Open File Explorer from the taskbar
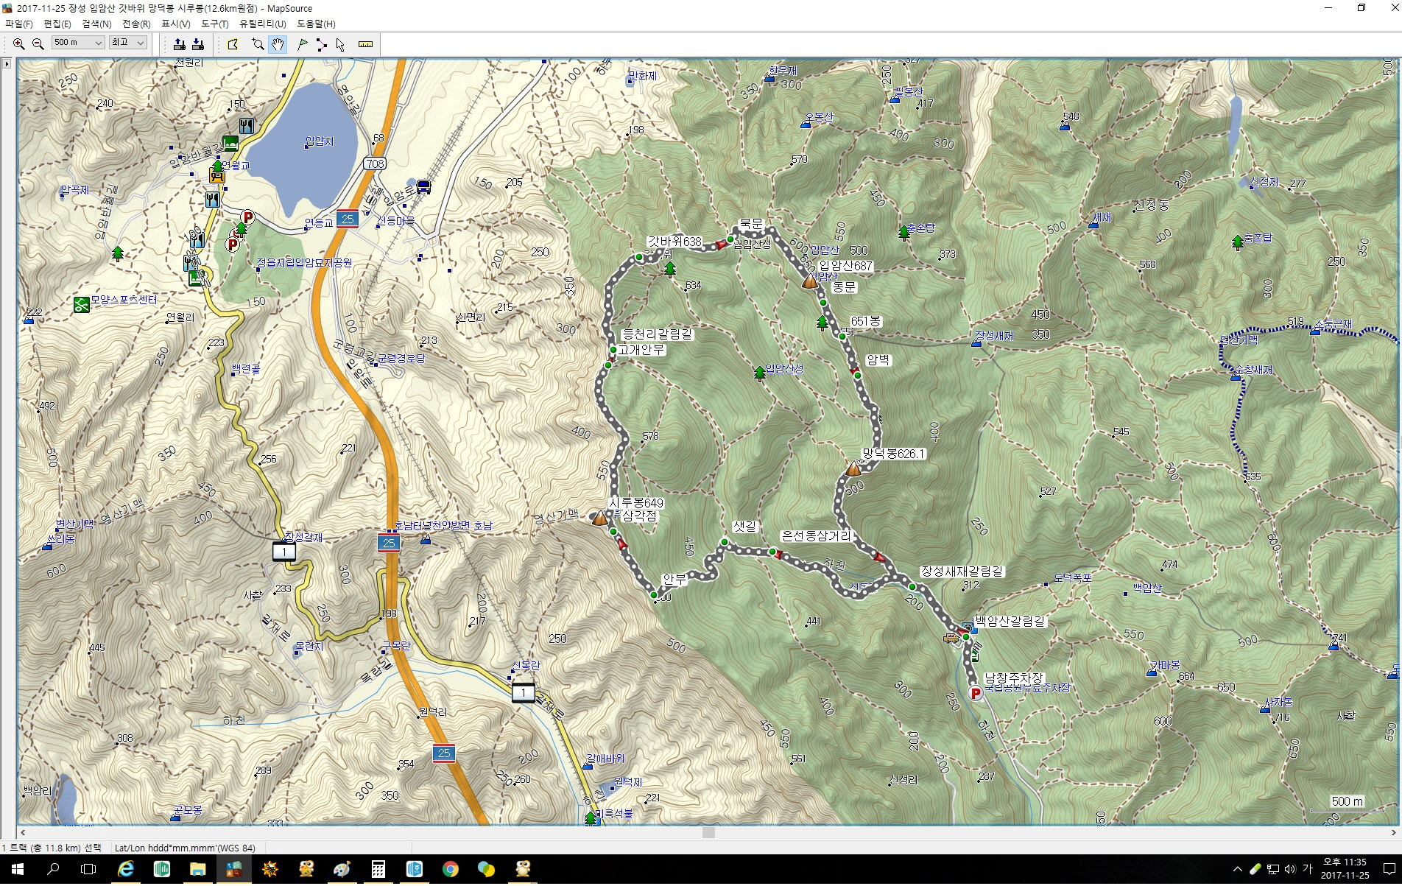 coord(198,869)
